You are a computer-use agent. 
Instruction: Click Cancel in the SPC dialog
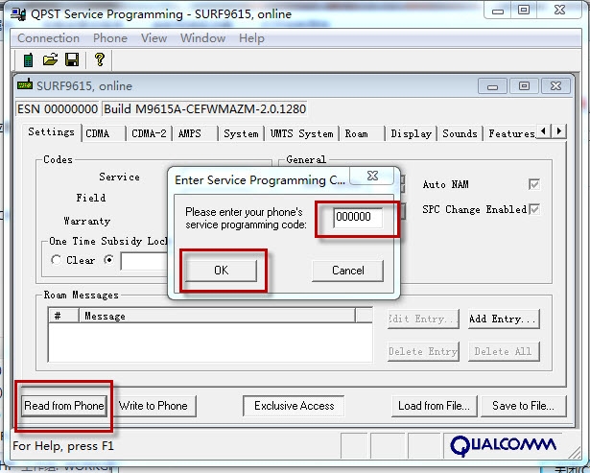click(347, 271)
